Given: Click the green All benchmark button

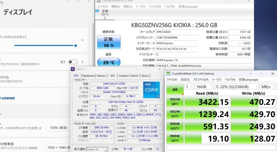Looking at the screenshot, I should pos(175,89).
